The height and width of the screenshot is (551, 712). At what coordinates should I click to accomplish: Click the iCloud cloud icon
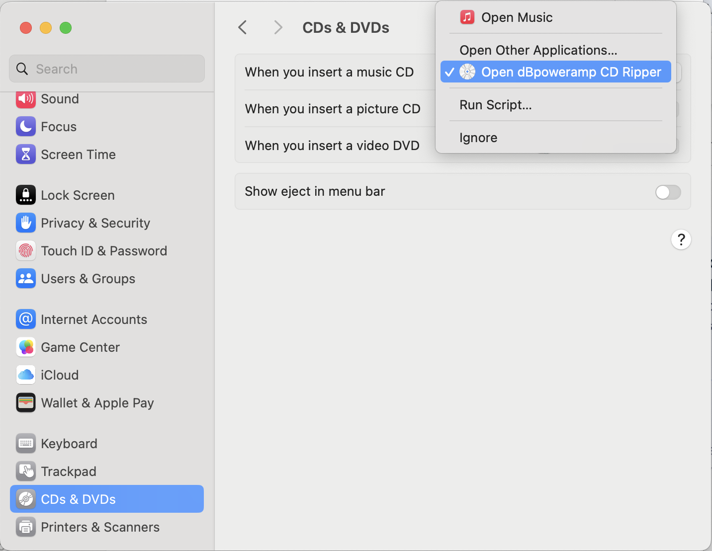(x=26, y=375)
